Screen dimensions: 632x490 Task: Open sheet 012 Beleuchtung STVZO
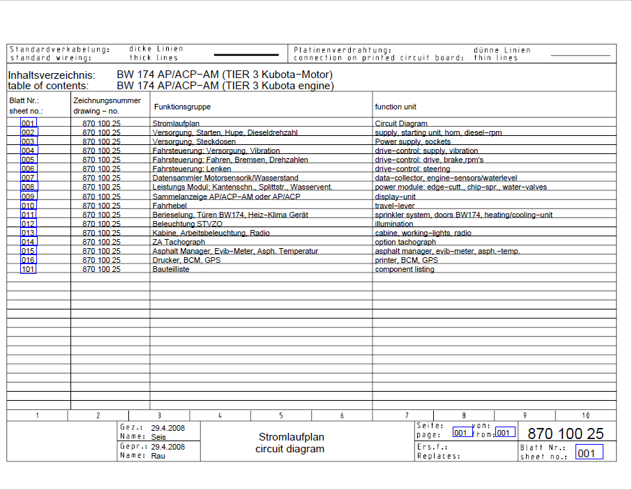click(28, 224)
